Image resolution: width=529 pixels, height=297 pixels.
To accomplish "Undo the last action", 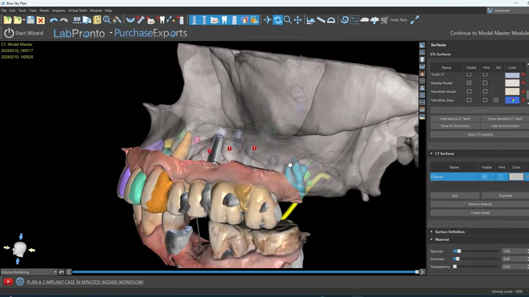I will point(54,20).
